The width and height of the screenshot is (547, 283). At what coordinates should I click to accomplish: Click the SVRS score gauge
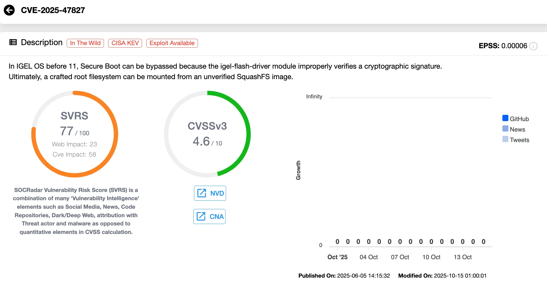75,134
